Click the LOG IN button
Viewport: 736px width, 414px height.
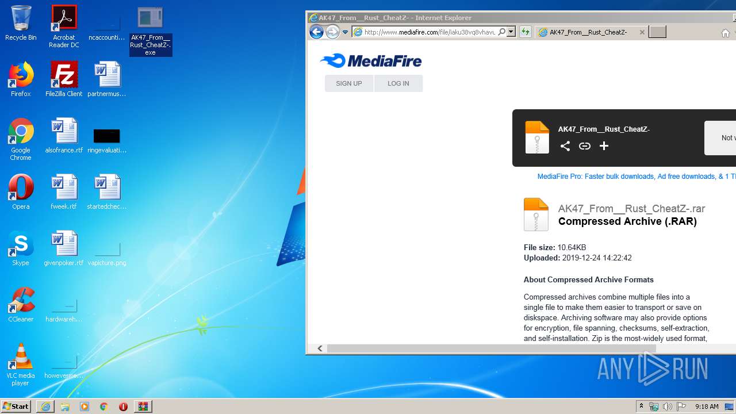coord(398,83)
